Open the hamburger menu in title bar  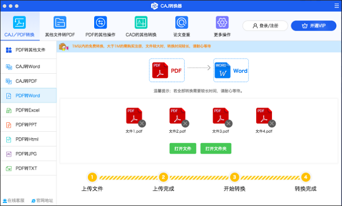[x=337, y=6]
